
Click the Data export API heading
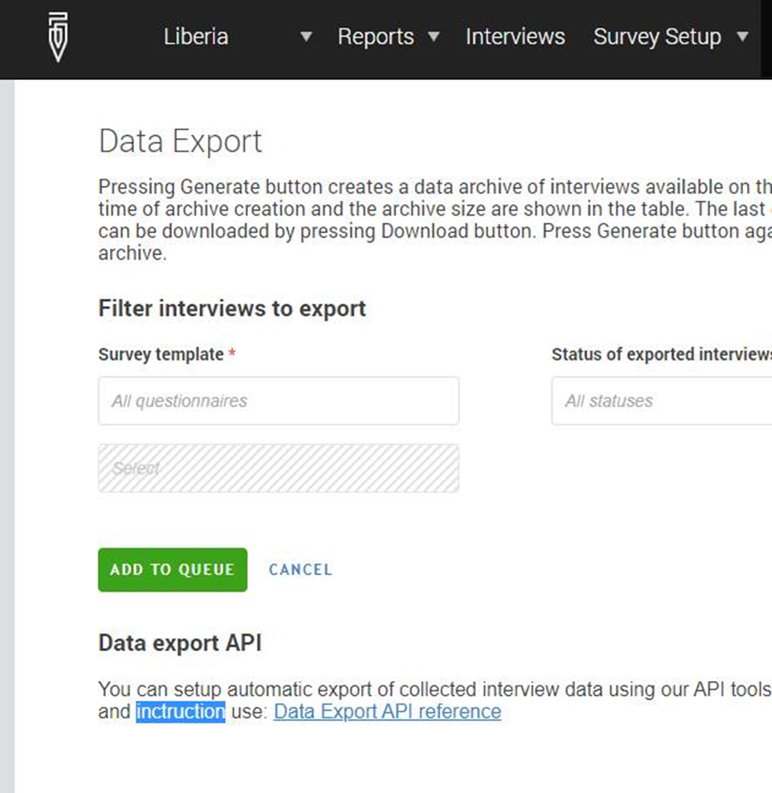[180, 643]
